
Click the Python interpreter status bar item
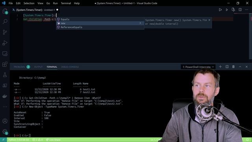[x=19, y=140]
